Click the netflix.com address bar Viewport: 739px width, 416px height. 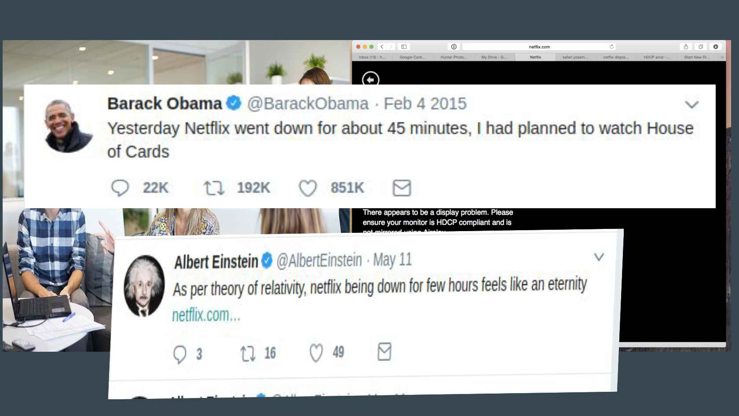coord(539,47)
